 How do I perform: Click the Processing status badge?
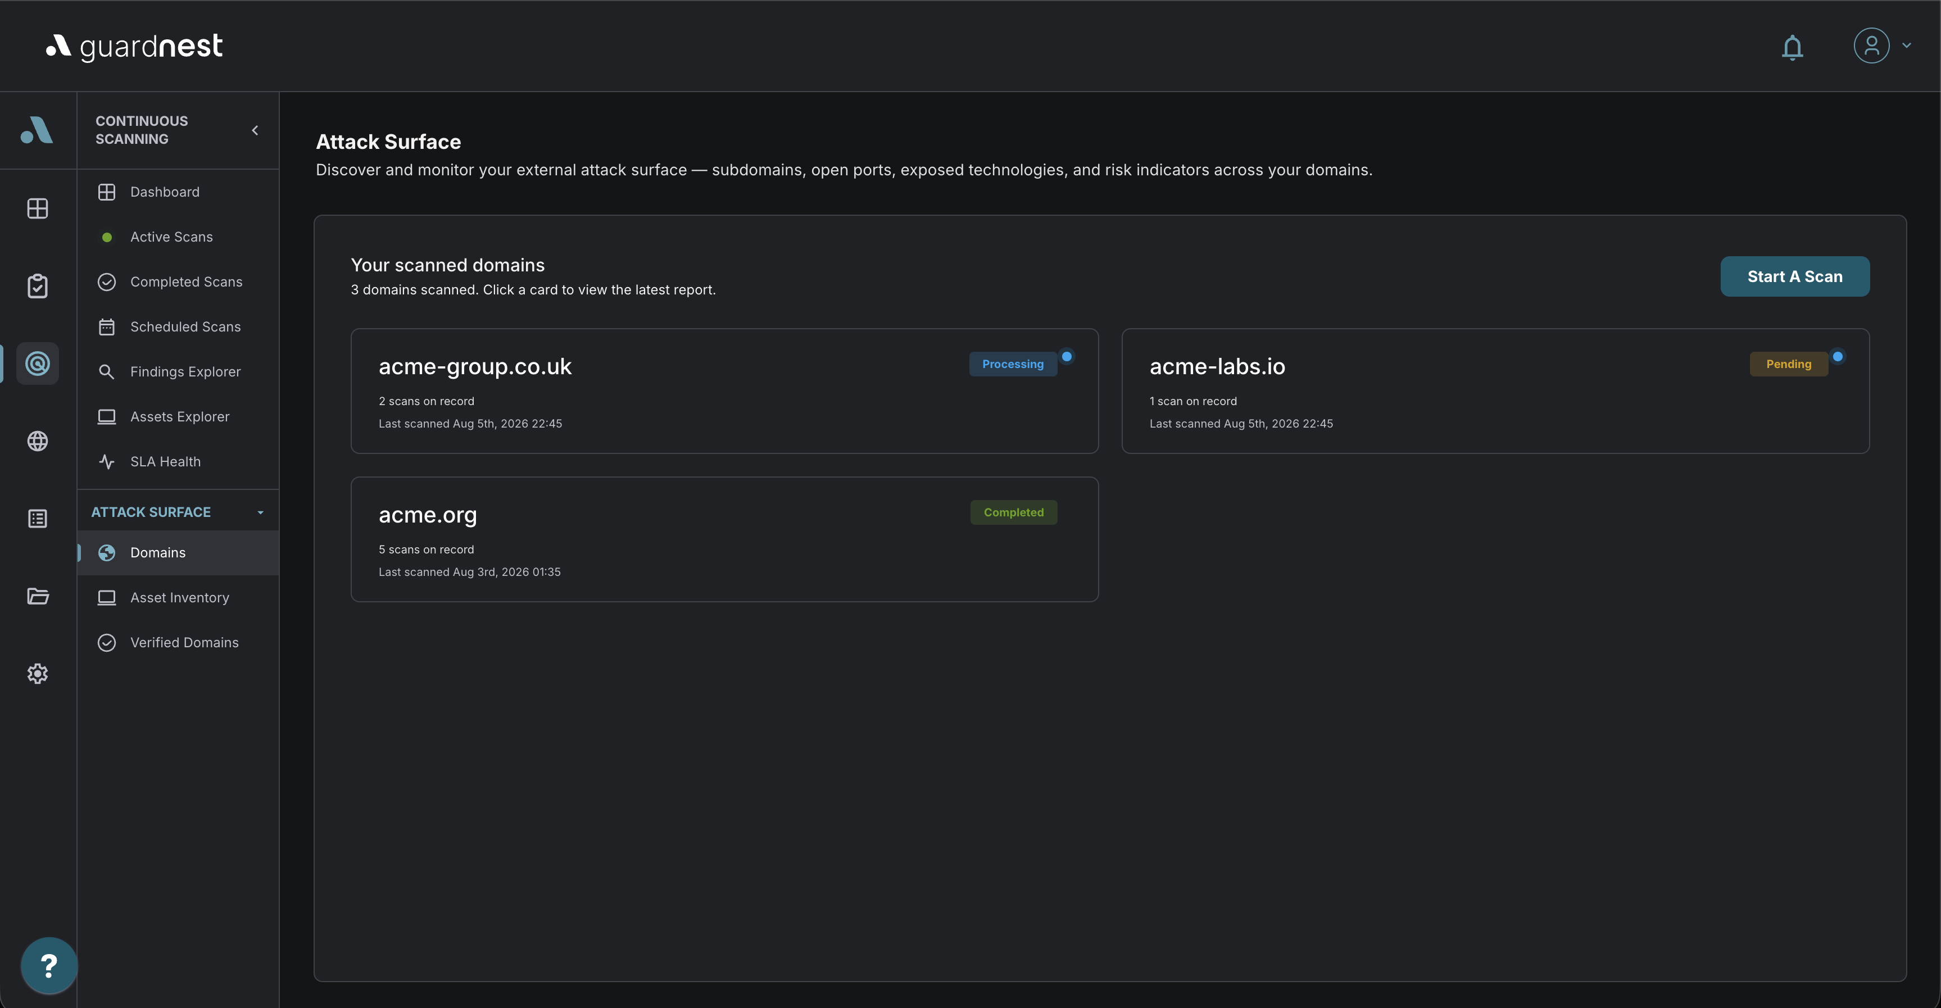1013,364
